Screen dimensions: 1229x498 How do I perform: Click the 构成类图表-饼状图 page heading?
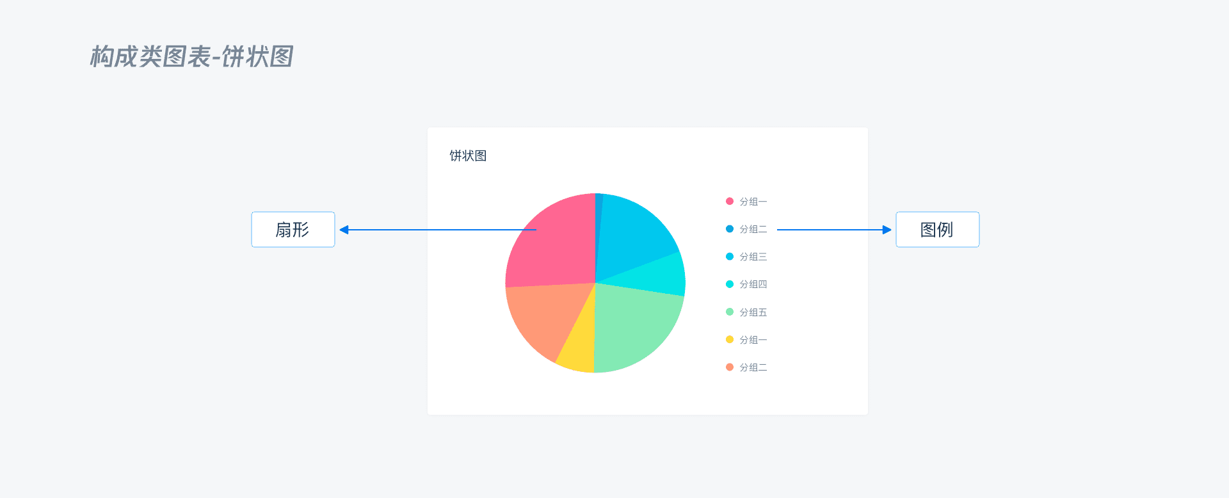coord(191,56)
